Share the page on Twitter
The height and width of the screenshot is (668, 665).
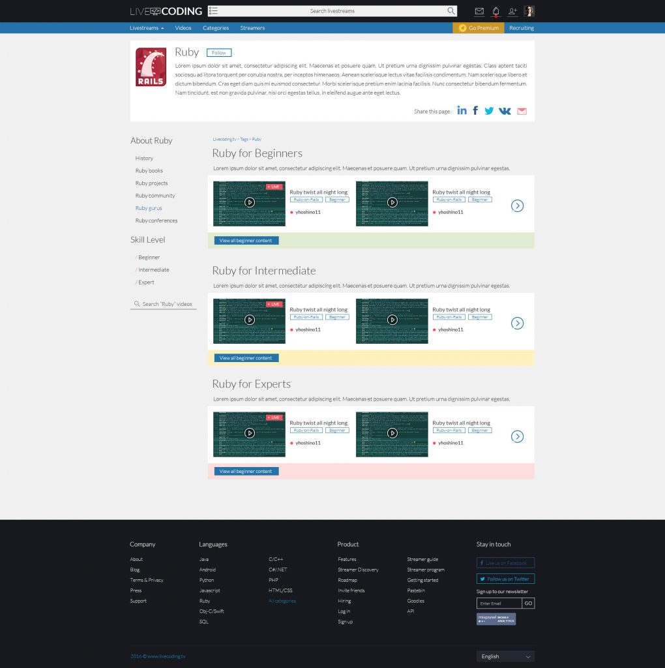point(489,110)
